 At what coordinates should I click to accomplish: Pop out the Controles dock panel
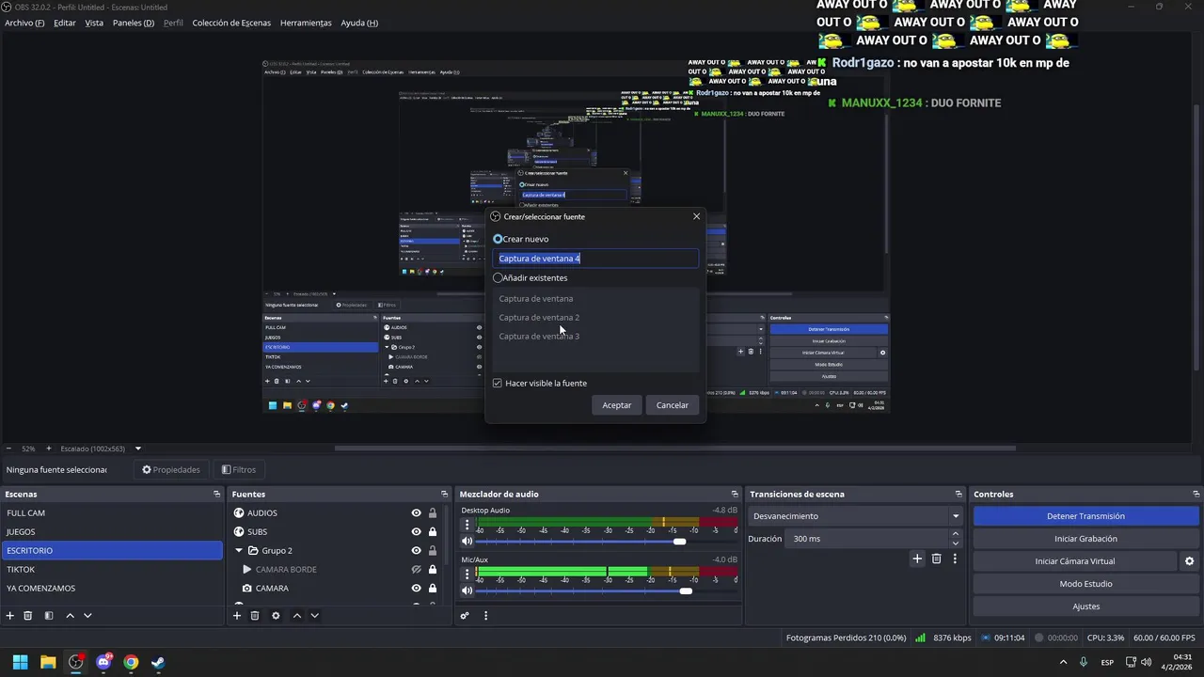pyautogui.click(x=1196, y=494)
